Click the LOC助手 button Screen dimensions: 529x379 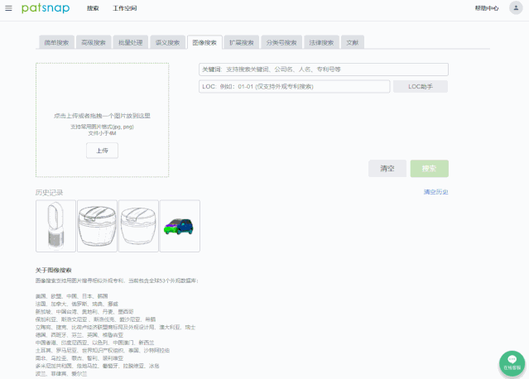coord(421,87)
